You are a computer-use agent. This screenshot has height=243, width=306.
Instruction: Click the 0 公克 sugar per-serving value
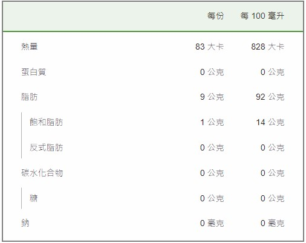coord(212,198)
